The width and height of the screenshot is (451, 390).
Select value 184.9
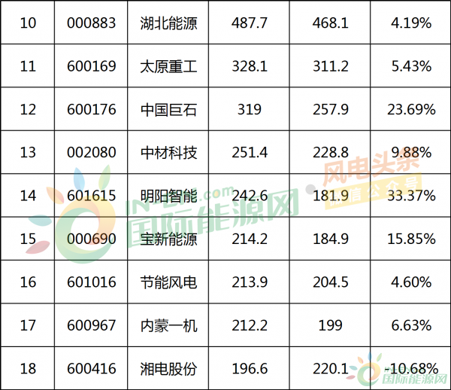[x=331, y=239]
